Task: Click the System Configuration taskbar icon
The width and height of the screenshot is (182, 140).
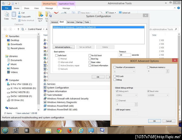Action: 102,131
